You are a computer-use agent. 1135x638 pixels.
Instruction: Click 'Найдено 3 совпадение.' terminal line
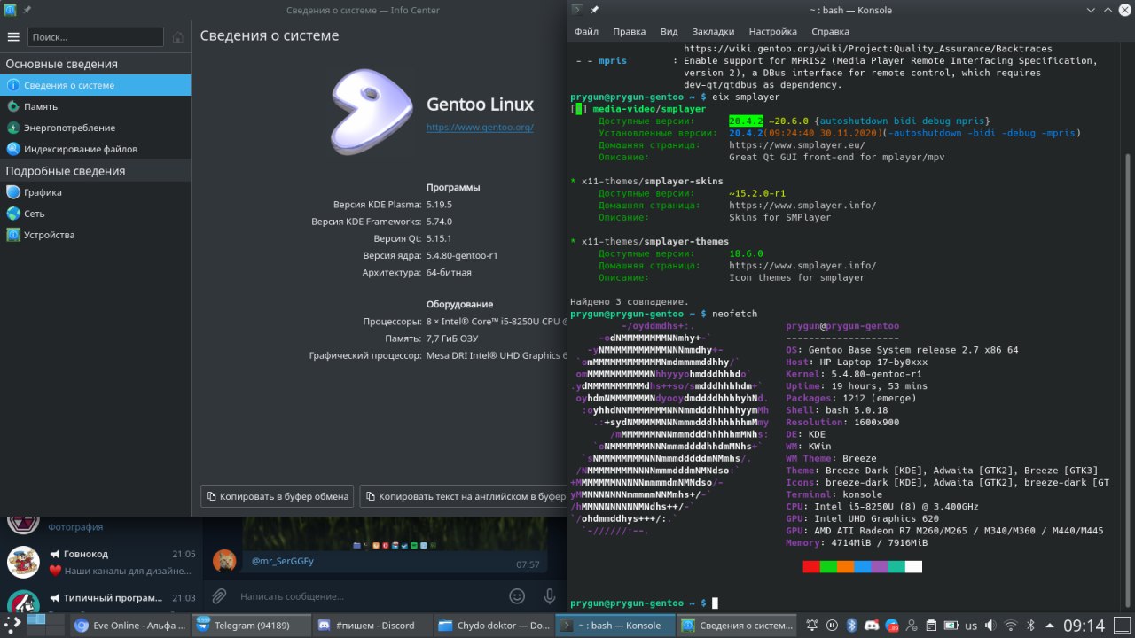click(630, 301)
